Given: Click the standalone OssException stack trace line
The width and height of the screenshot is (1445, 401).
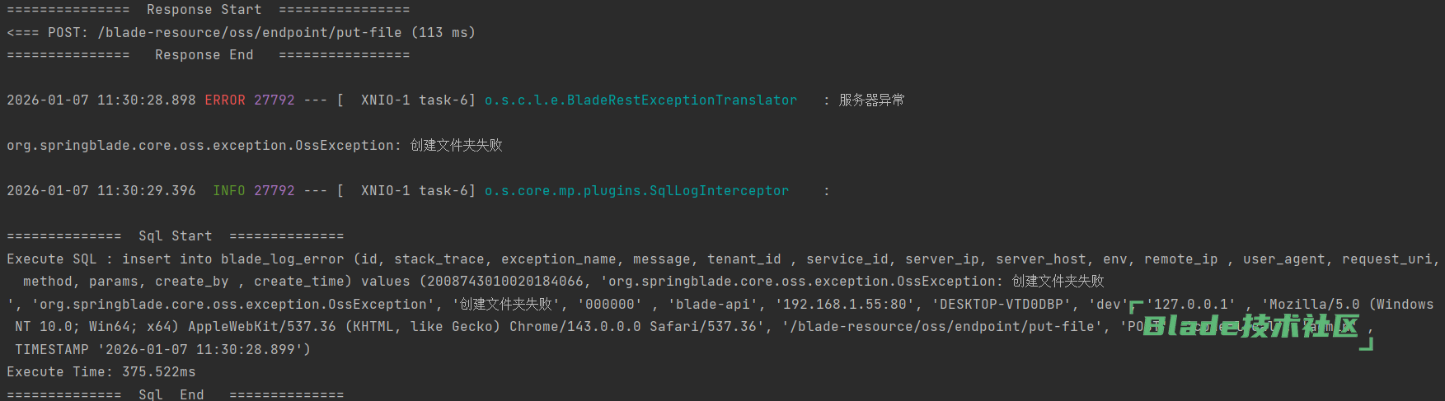Looking at the screenshot, I should (254, 146).
